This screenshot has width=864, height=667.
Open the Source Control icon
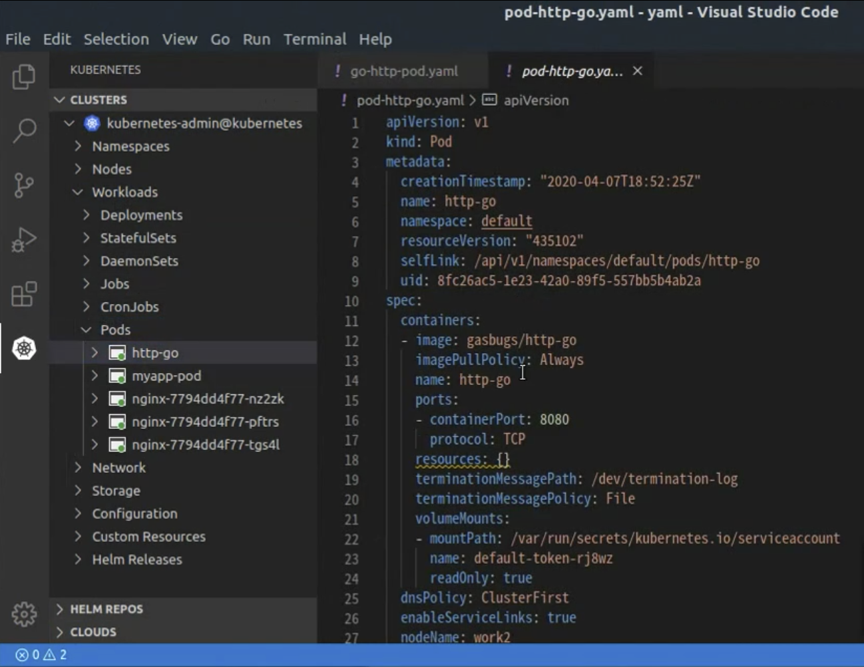[24, 185]
